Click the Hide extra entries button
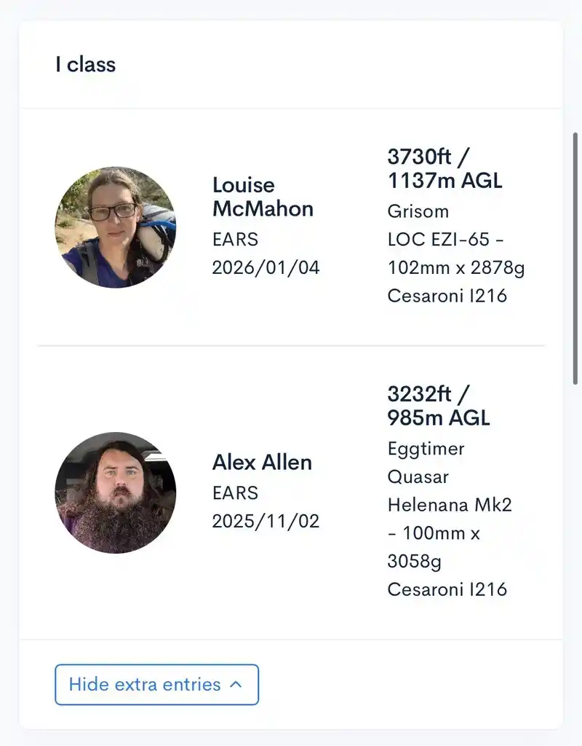 [156, 685]
